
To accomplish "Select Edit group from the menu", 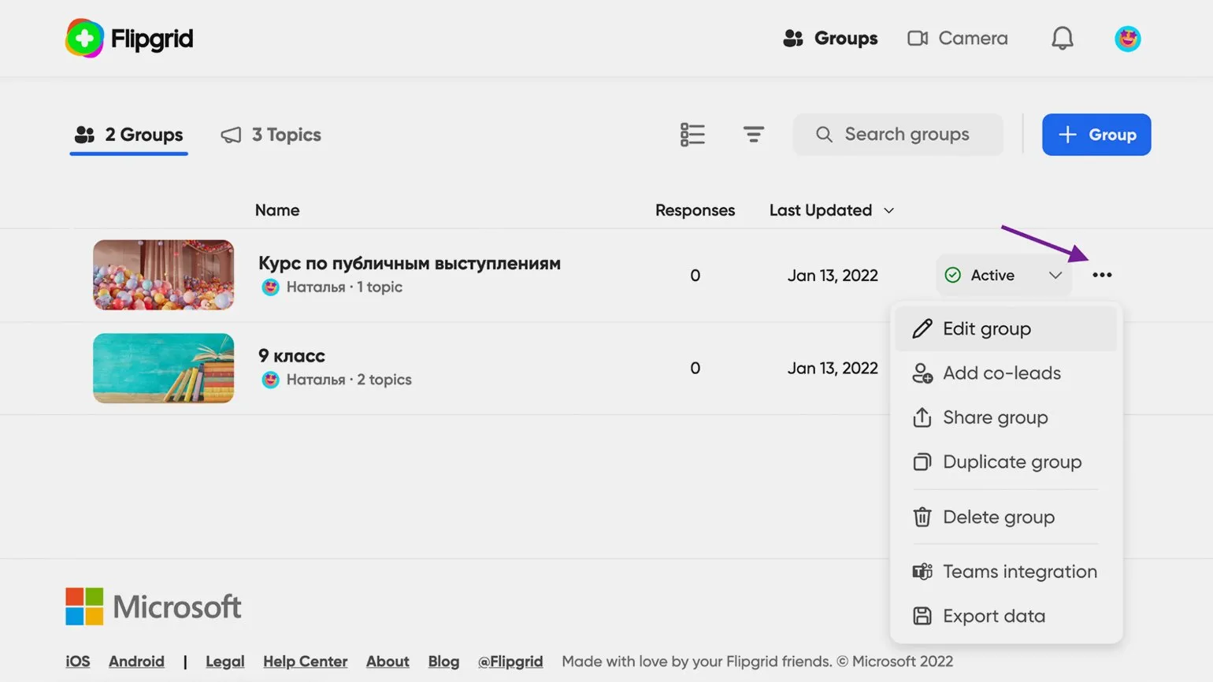I will [986, 328].
